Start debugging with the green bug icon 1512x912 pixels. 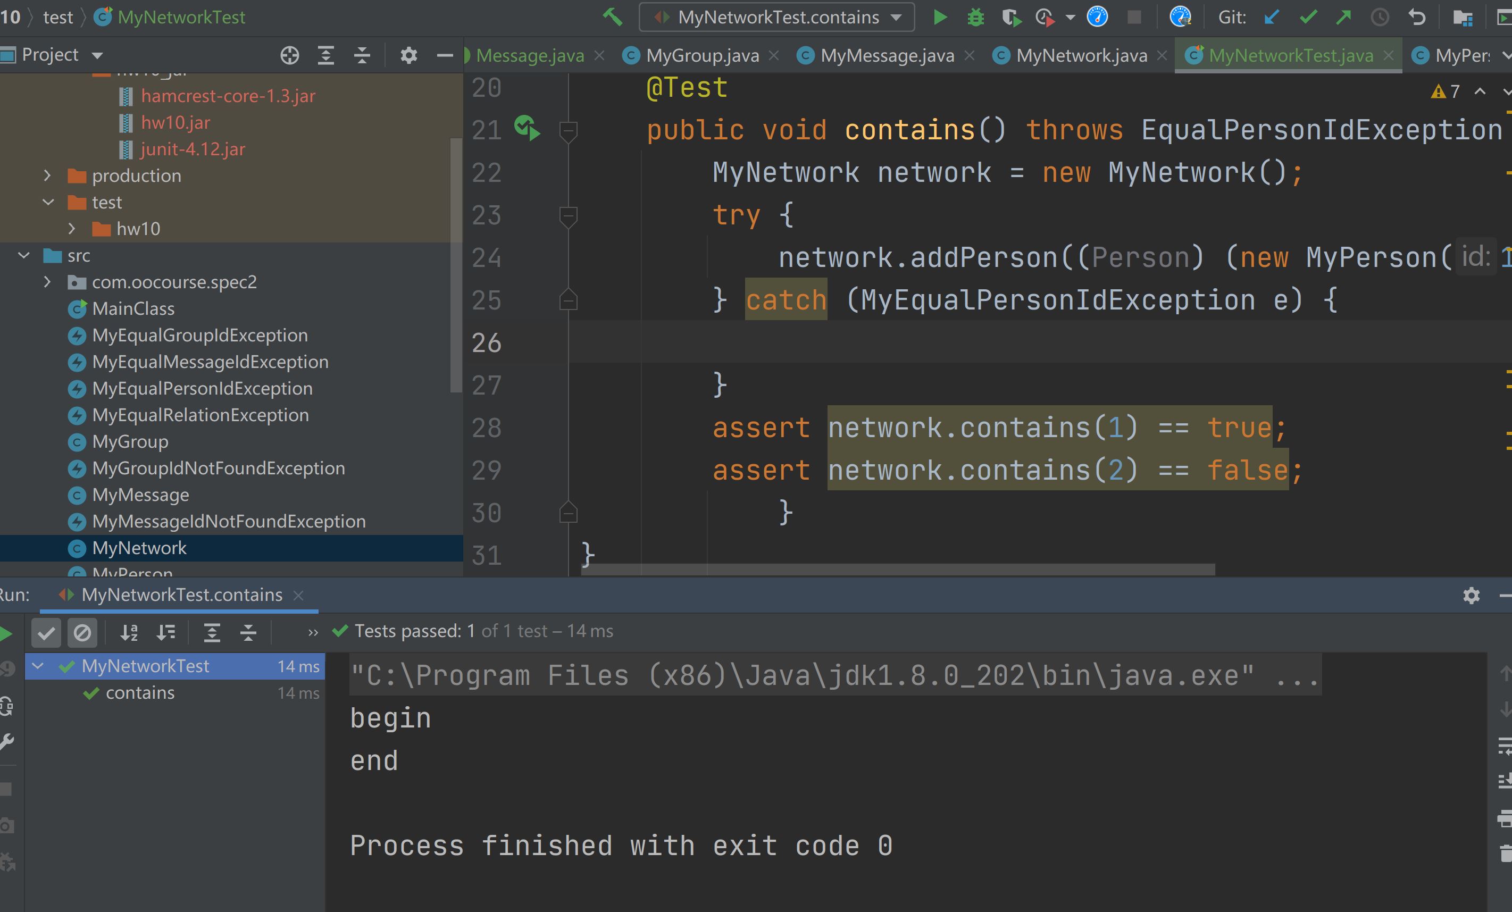[975, 17]
